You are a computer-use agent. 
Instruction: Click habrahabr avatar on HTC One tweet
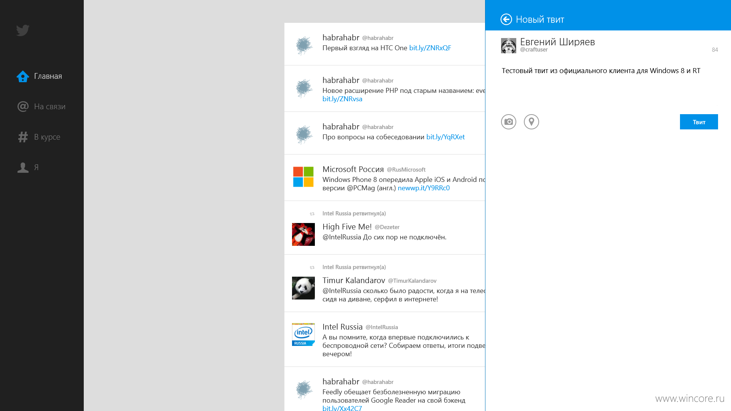pos(303,46)
